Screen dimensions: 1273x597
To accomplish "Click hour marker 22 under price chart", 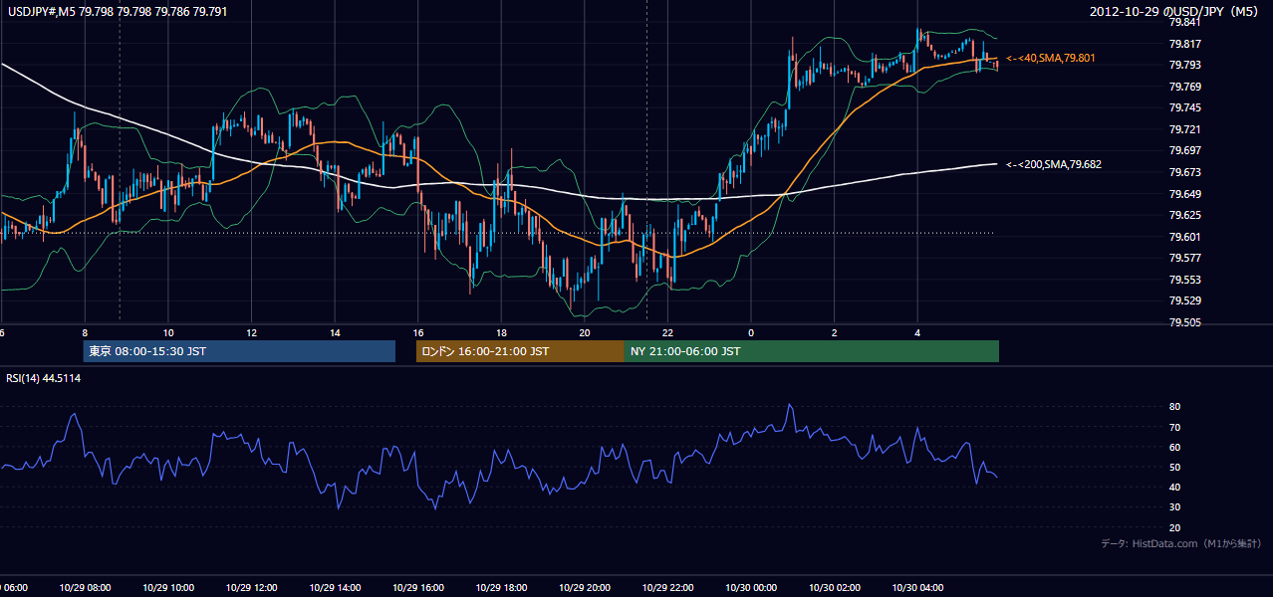I will coord(668,333).
